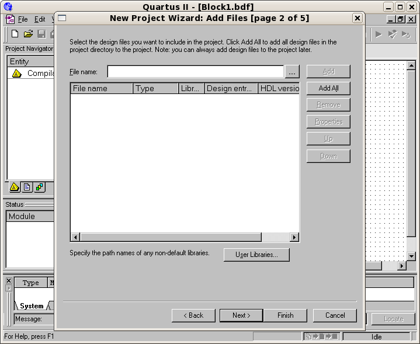Viewport: 420px width, 344px height.
Task: Open the Hierarchy tab icon in Project Navigator
Action: (15, 187)
